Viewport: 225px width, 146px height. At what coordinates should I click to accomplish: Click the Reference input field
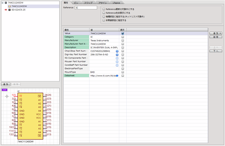[x=86, y=7]
